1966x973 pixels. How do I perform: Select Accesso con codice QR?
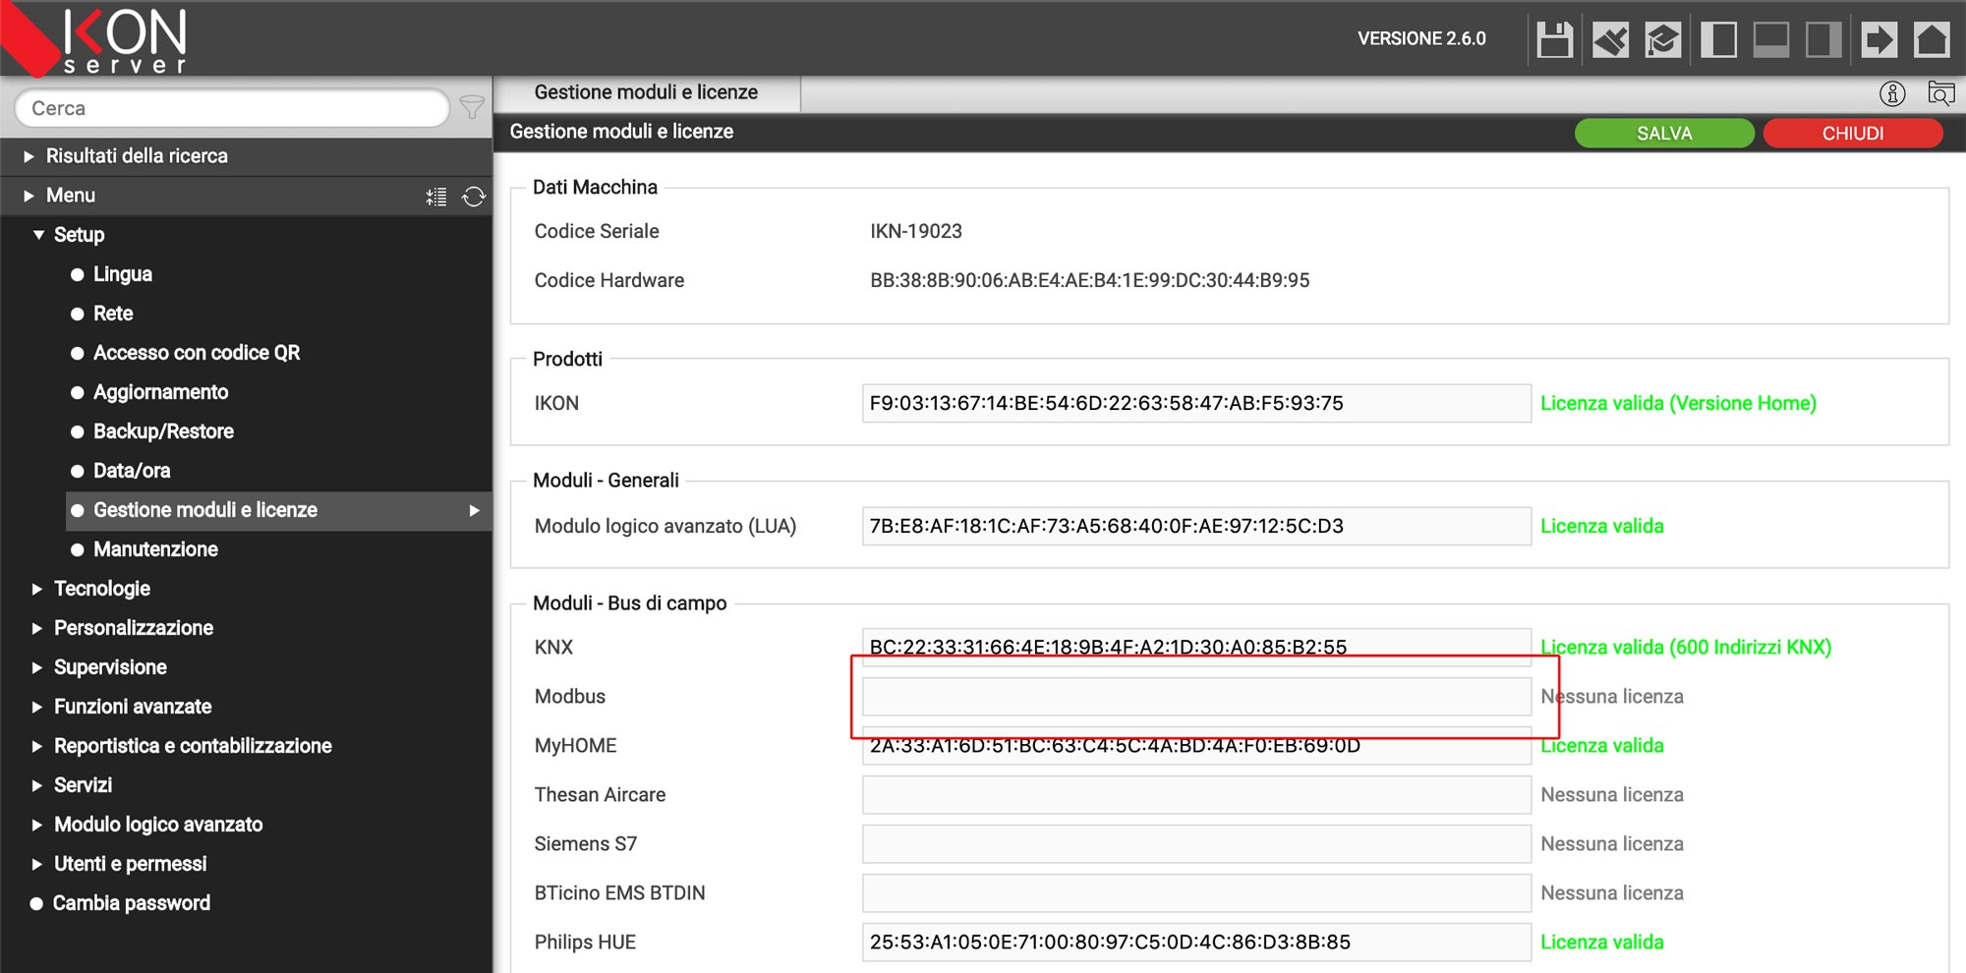[x=196, y=353]
